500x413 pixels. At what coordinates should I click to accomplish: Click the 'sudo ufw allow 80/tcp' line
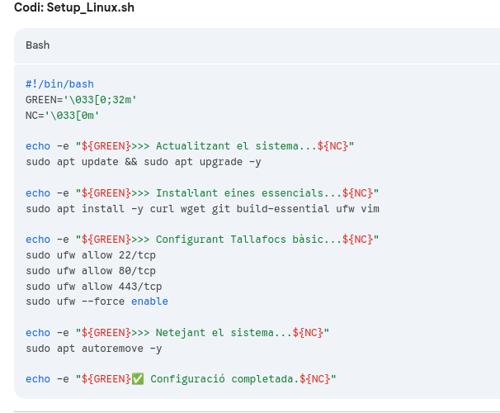pos(90,271)
